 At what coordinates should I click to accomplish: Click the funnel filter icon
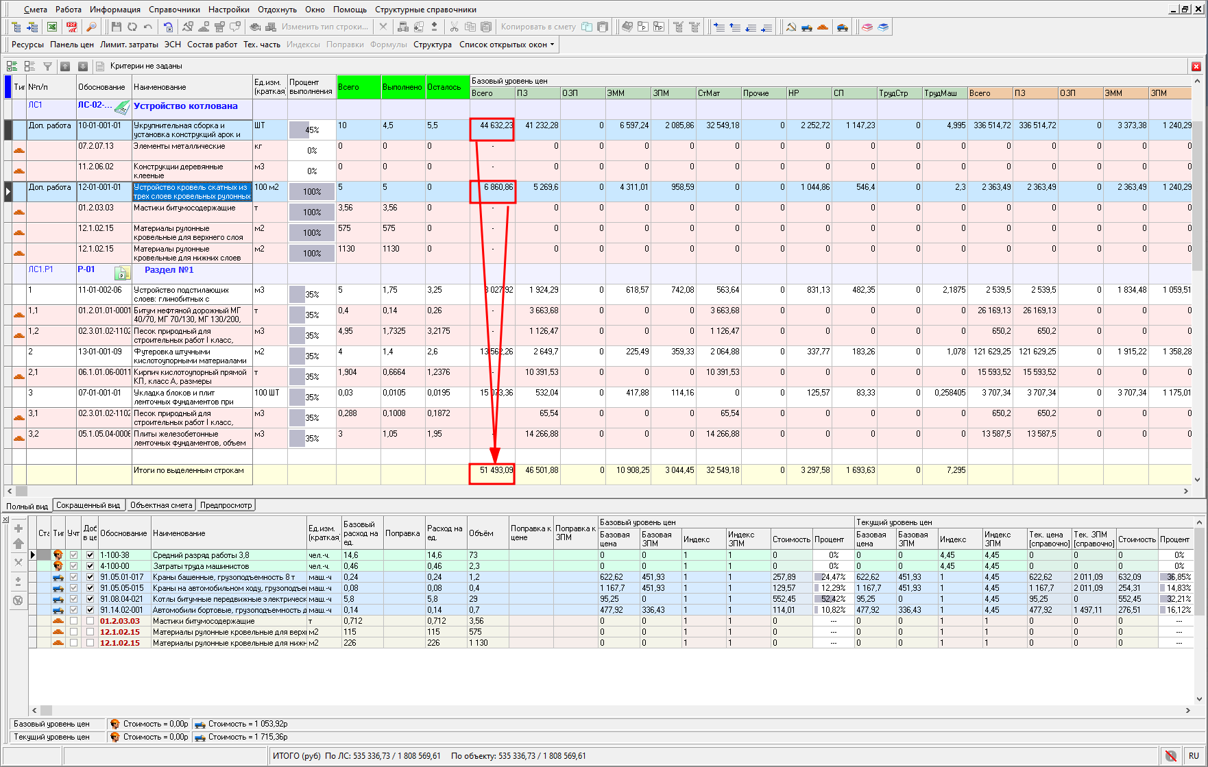(47, 66)
